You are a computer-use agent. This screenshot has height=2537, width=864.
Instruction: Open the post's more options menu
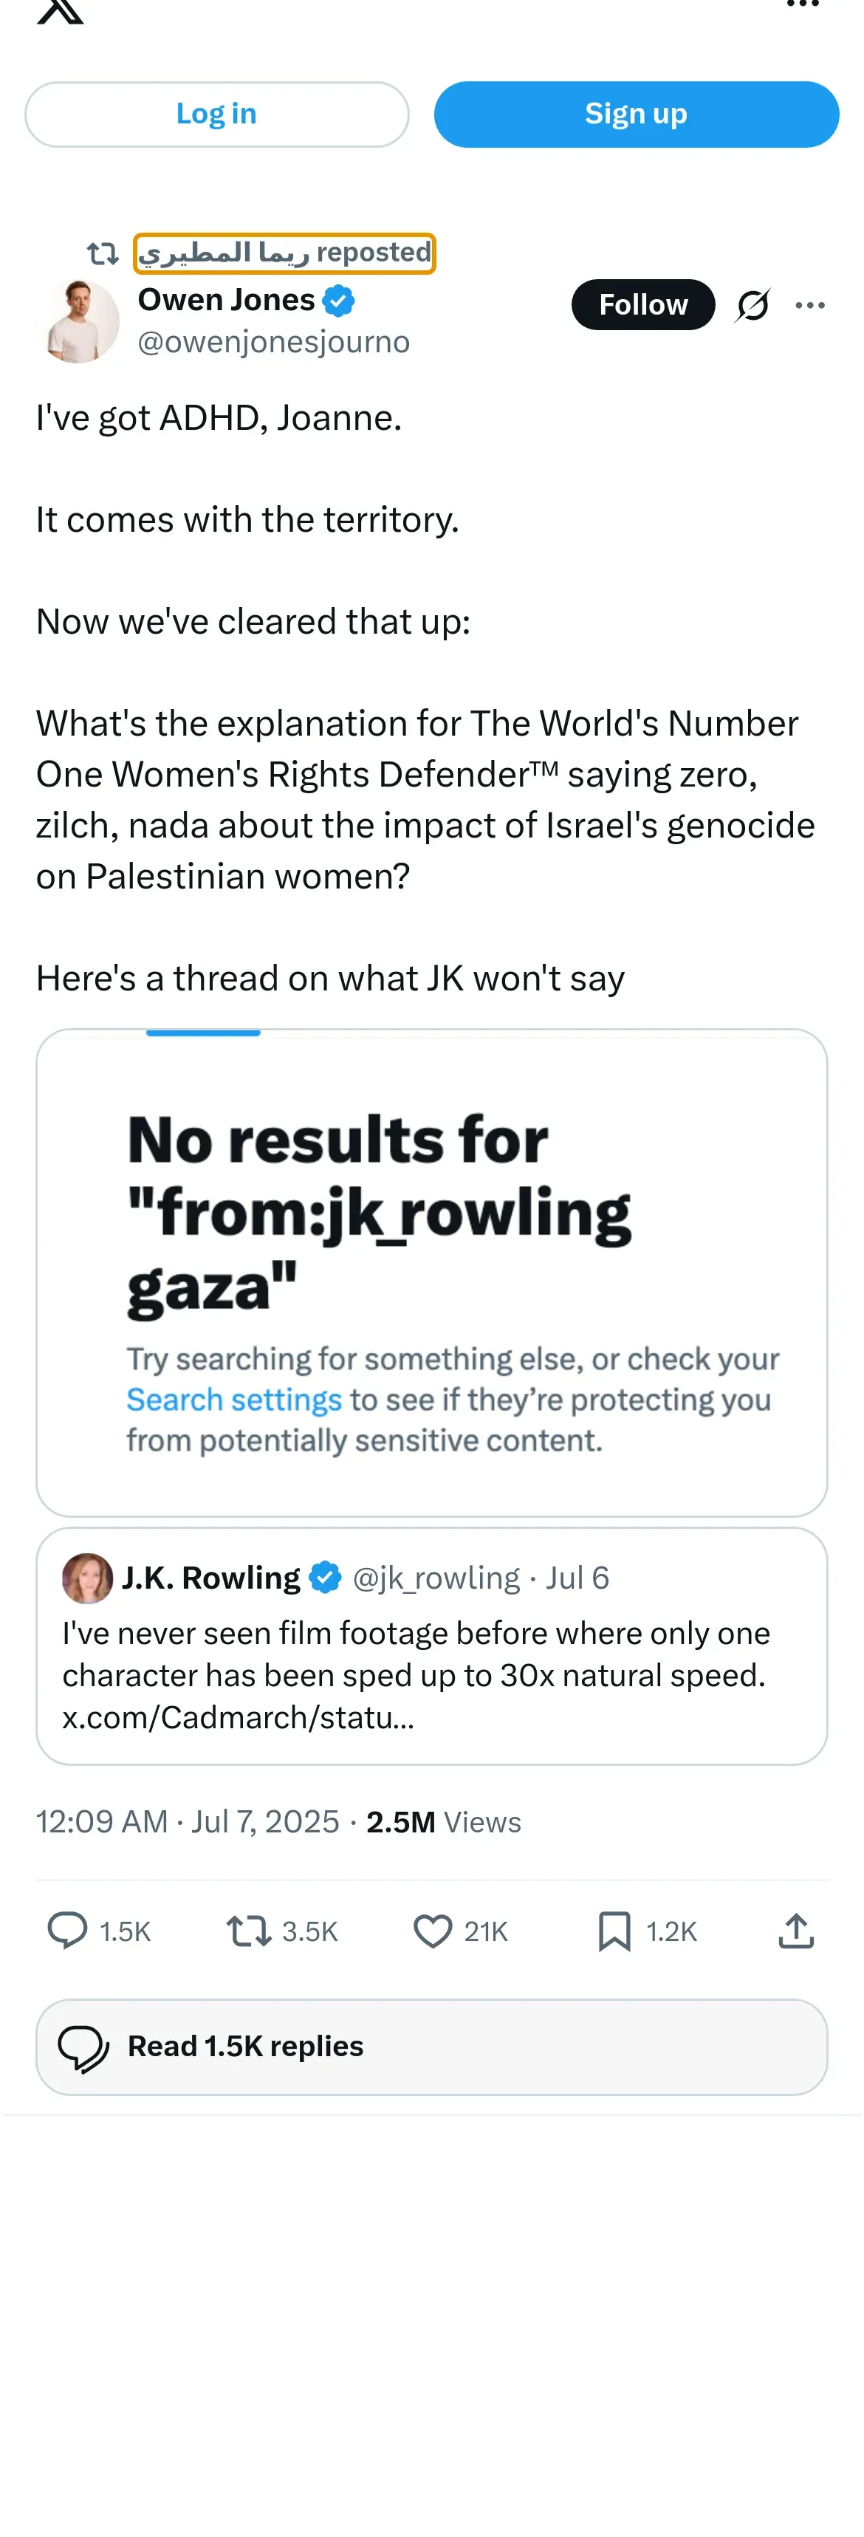810,305
